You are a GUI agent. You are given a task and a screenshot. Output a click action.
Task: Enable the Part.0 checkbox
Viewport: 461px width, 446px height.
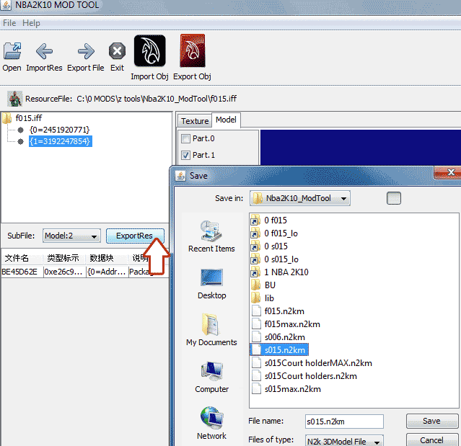[185, 138]
